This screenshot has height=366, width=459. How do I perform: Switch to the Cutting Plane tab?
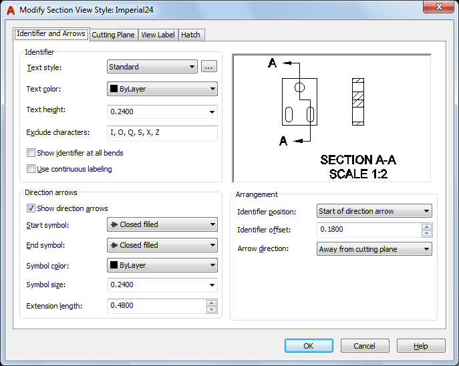[x=113, y=35]
